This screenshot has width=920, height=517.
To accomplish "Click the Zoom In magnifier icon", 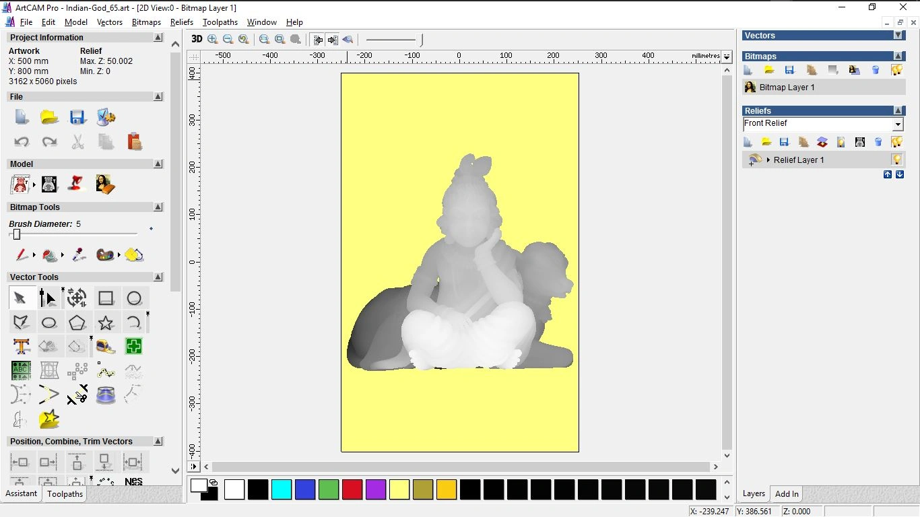I will 213,40.
